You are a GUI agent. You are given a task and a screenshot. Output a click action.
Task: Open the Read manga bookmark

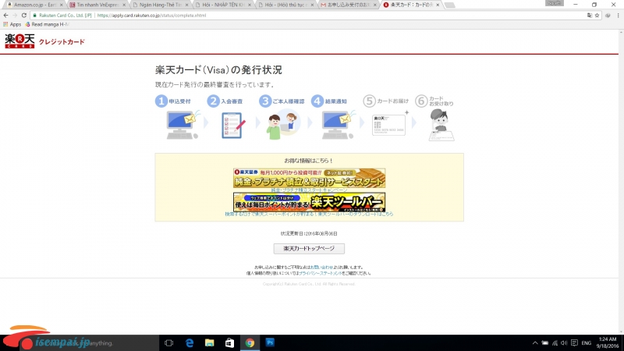coord(47,24)
